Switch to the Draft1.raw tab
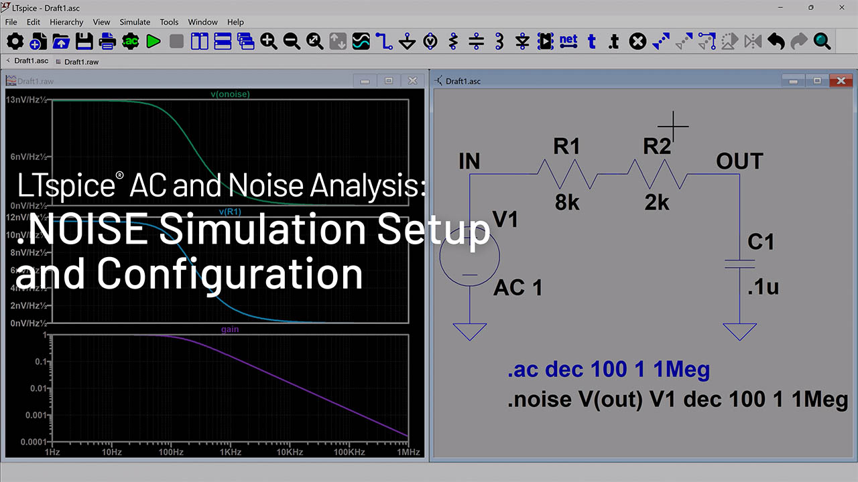 coord(77,62)
